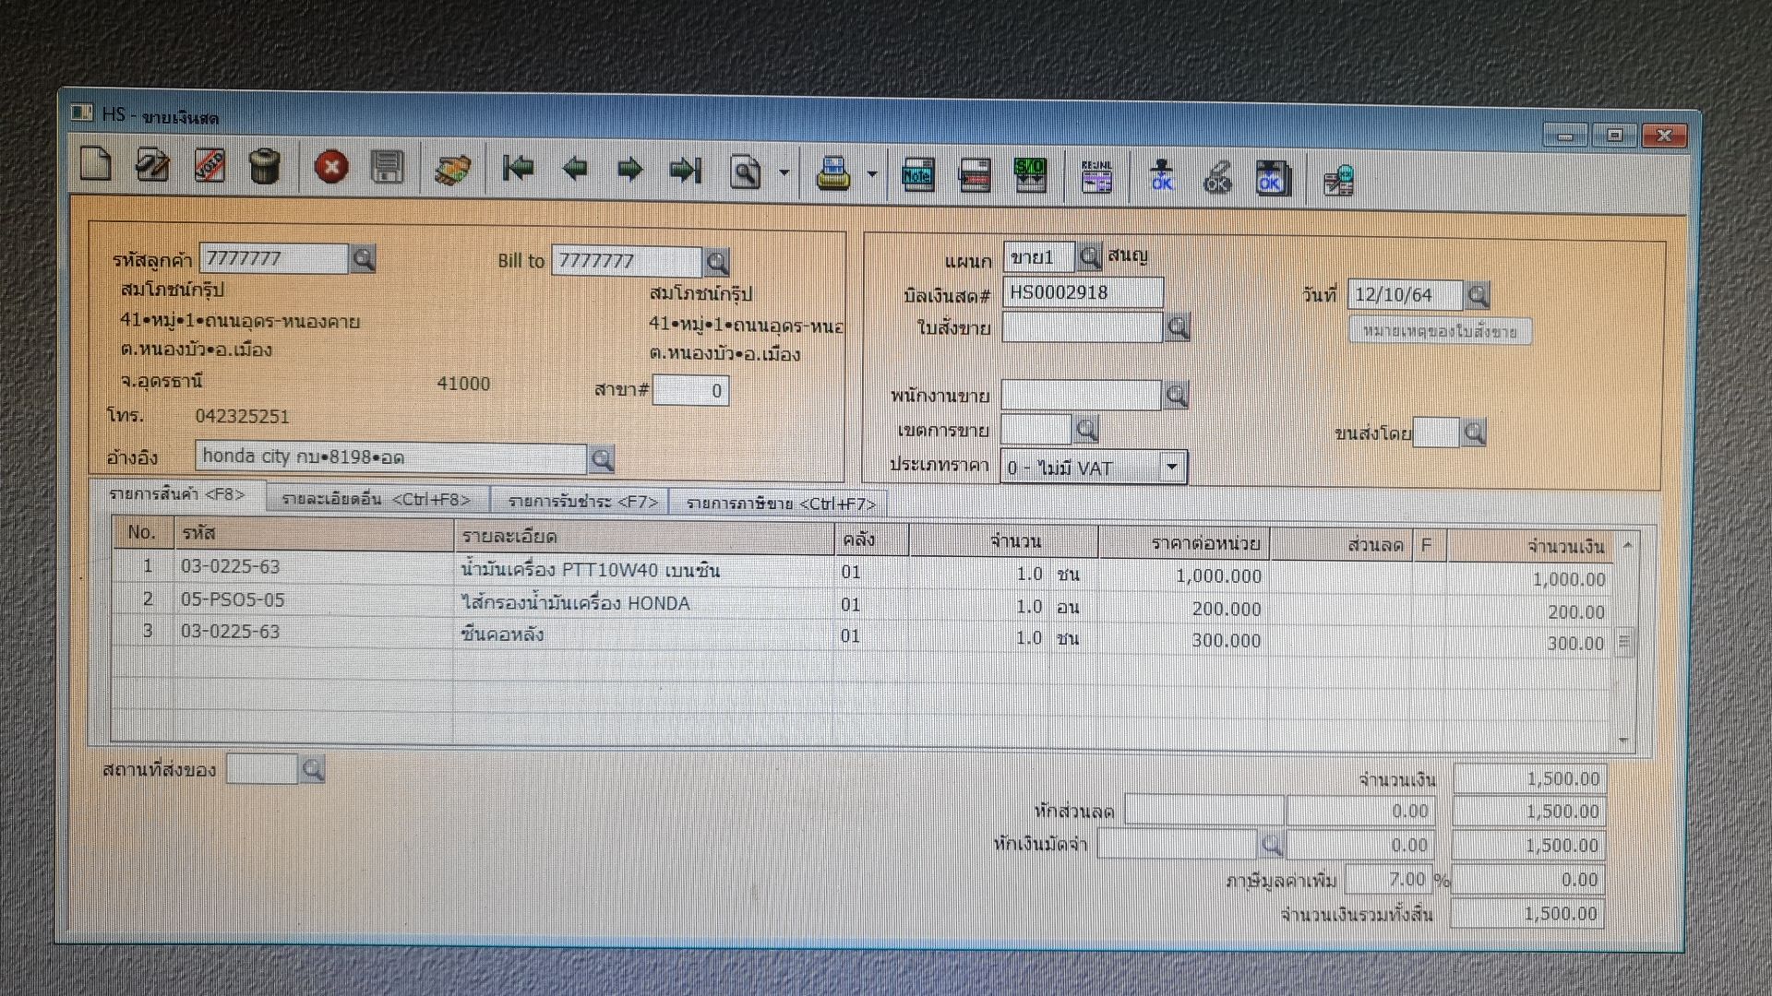Click the customer code field 7777777
Image resolution: width=1772 pixels, height=996 pixels.
pyautogui.click(x=274, y=259)
